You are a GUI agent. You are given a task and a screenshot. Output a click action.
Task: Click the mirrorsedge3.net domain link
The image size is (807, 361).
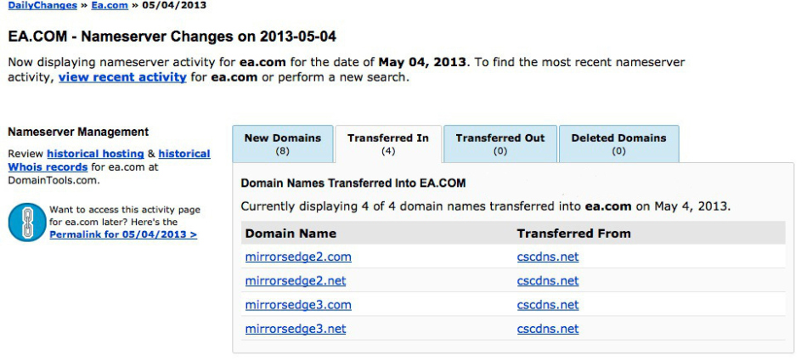(x=296, y=329)
